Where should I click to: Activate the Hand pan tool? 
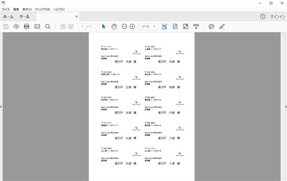(114, 27)
